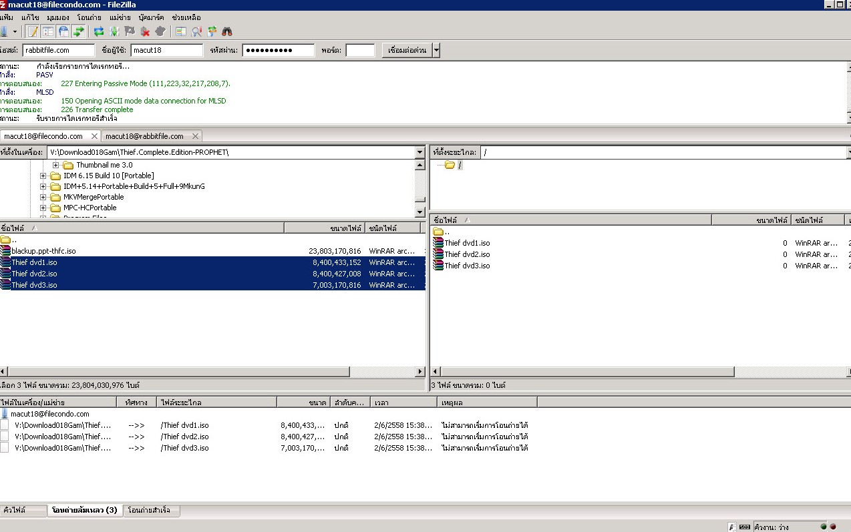Screen dimensions: 851x532
Task: Open the remote site path dropdown
Action: (848, 152)
